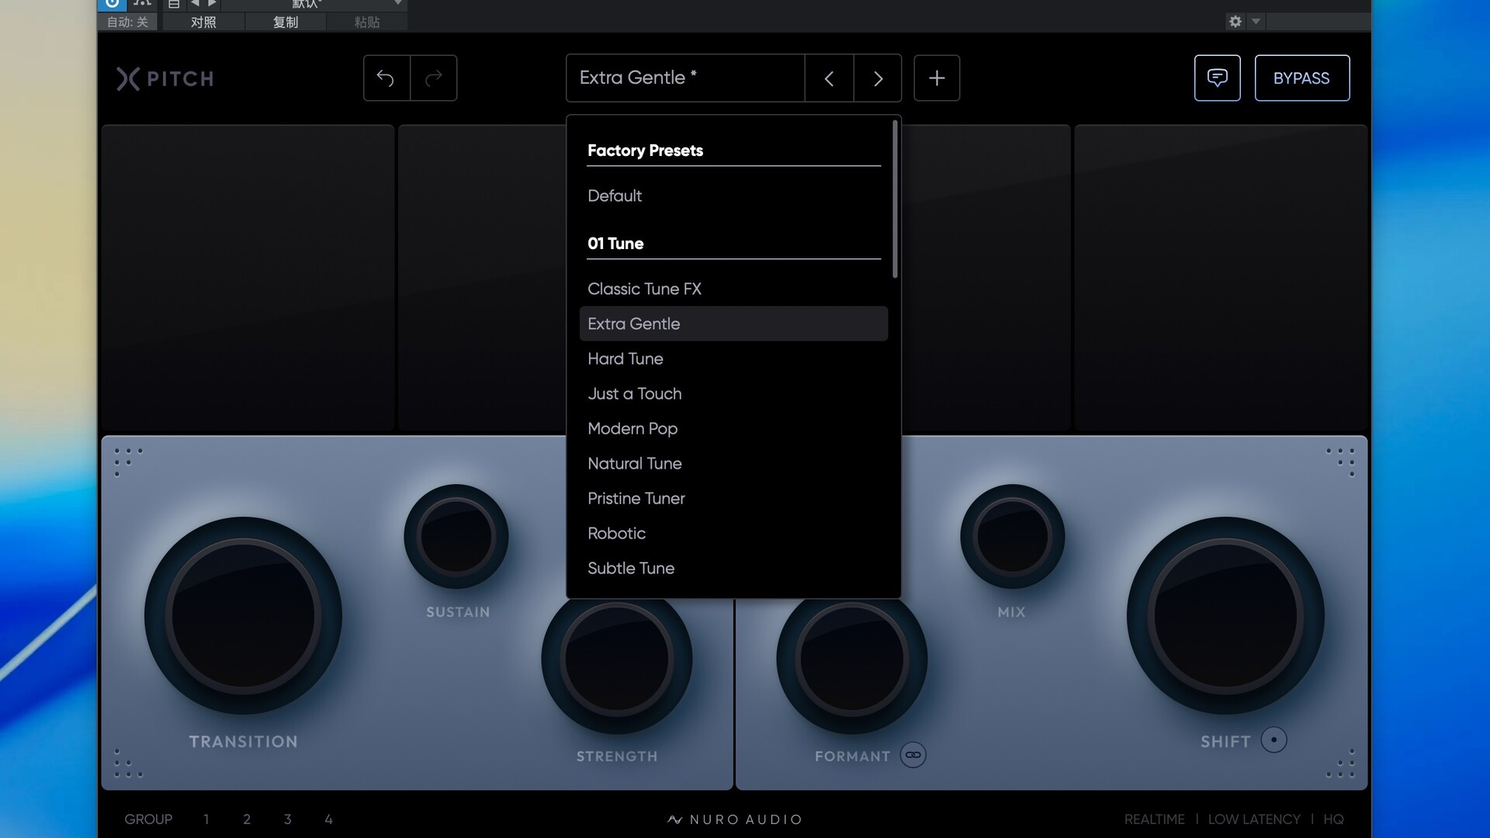The height and width of the screenshot is (838, 1490).
Task: Open the comment/help bubble icon
Action: coord(1217,78)
